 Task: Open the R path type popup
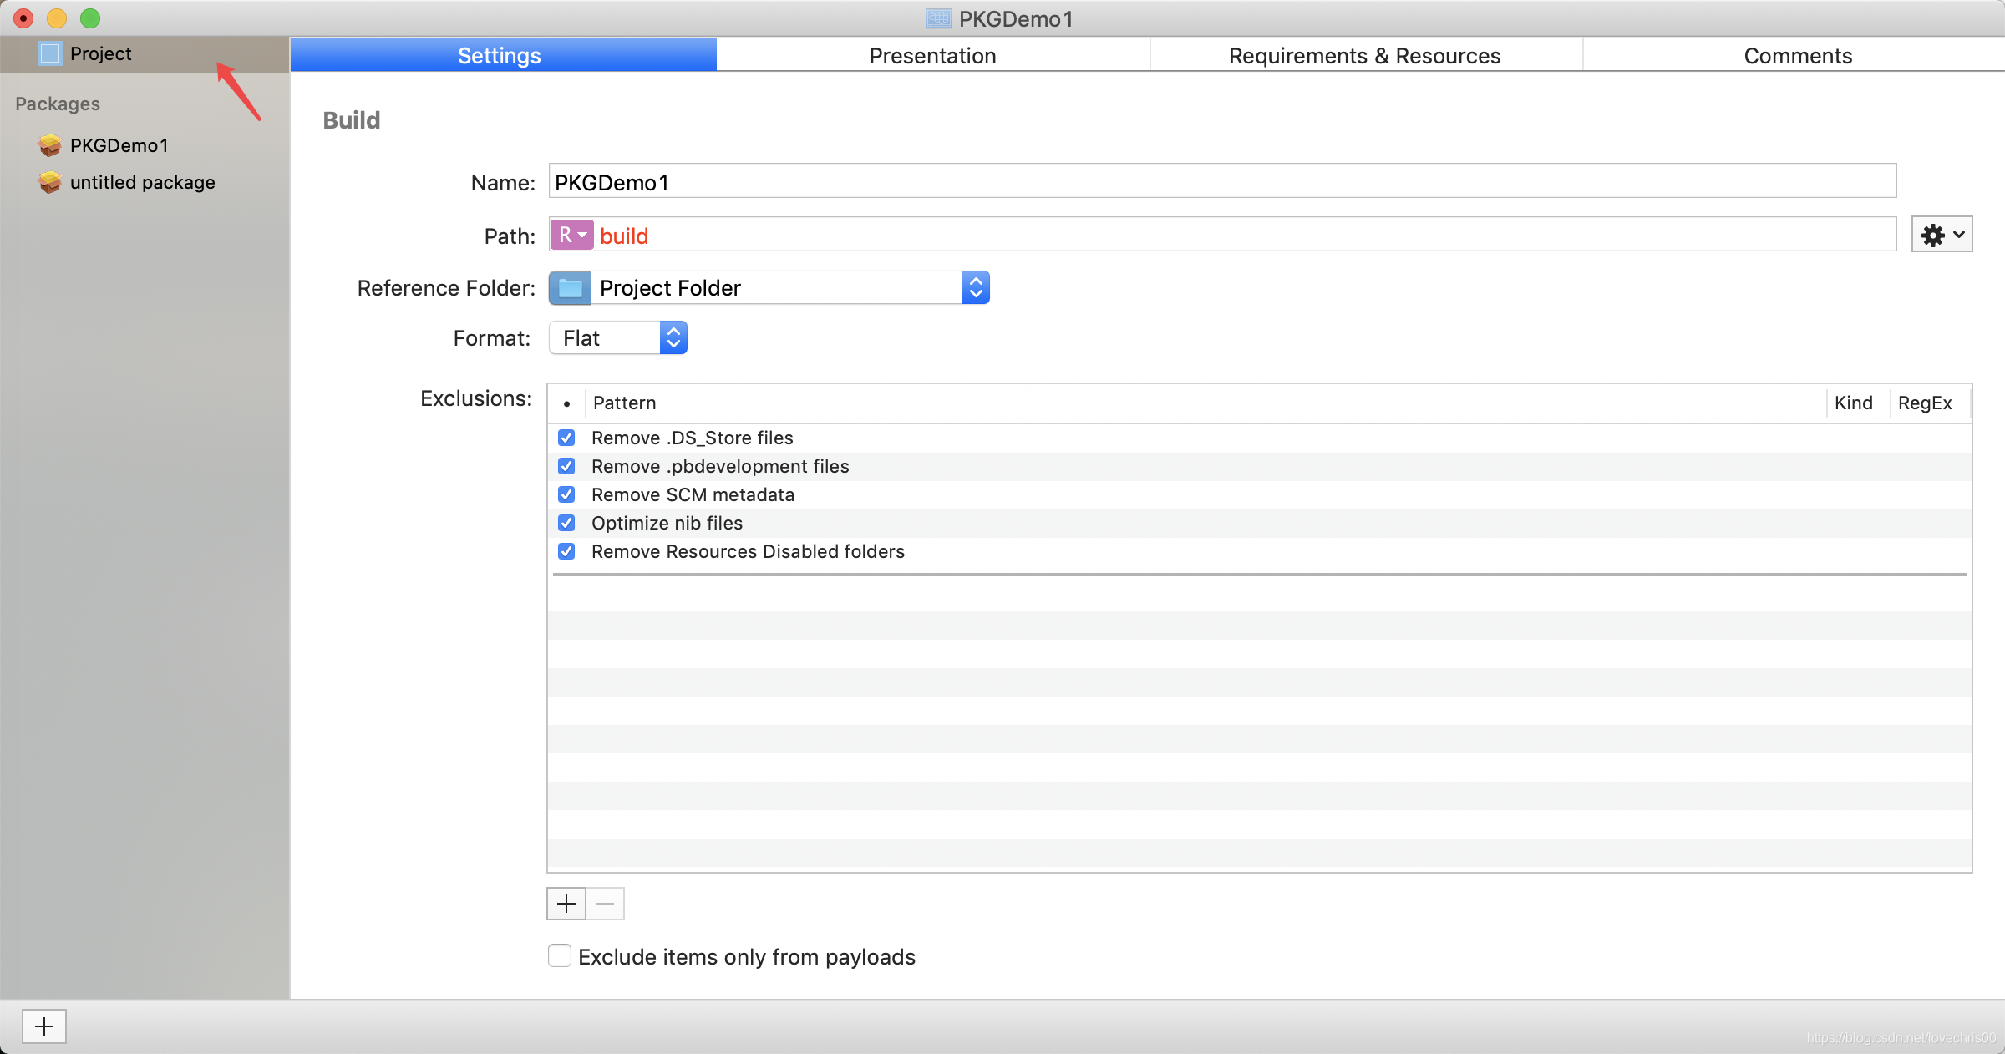[572, 235]
